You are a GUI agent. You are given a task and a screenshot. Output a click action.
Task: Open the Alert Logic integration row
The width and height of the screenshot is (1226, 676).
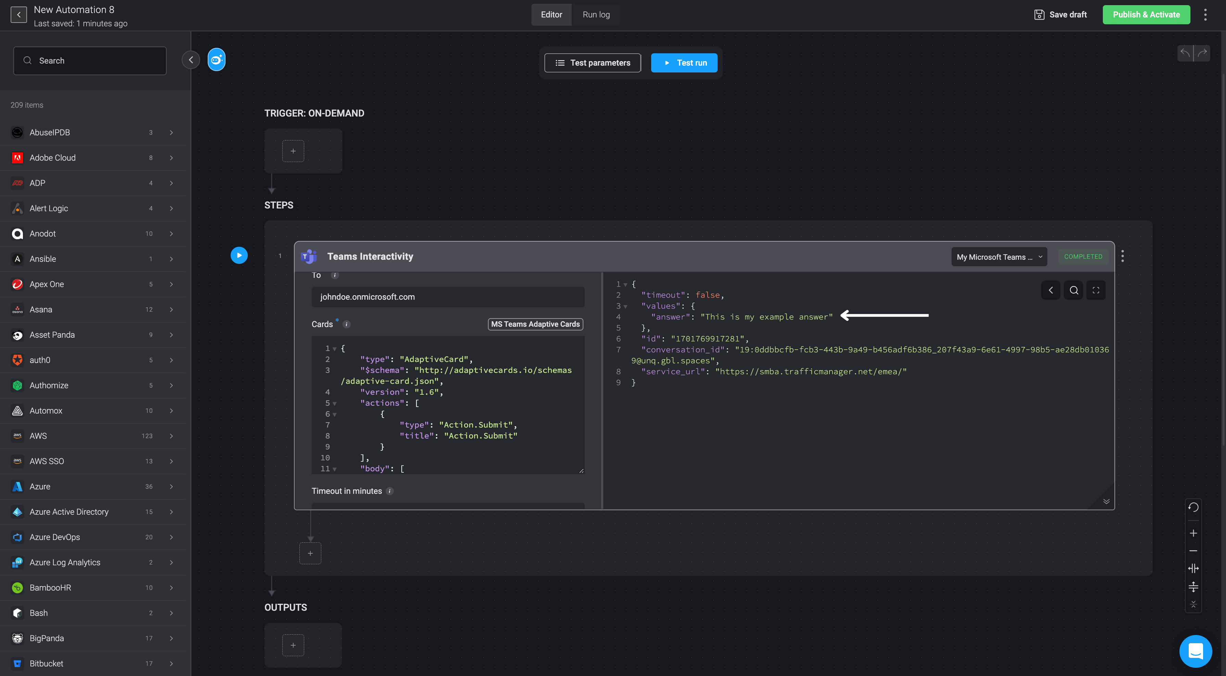tap(93, 209)
